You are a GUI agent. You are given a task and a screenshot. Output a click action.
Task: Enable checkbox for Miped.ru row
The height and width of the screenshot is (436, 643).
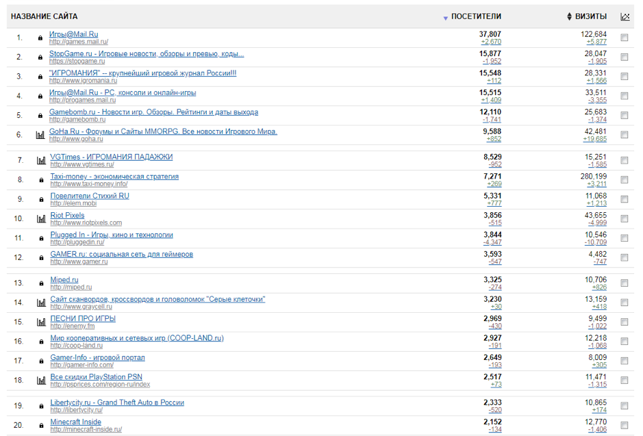tap(624, 283)
